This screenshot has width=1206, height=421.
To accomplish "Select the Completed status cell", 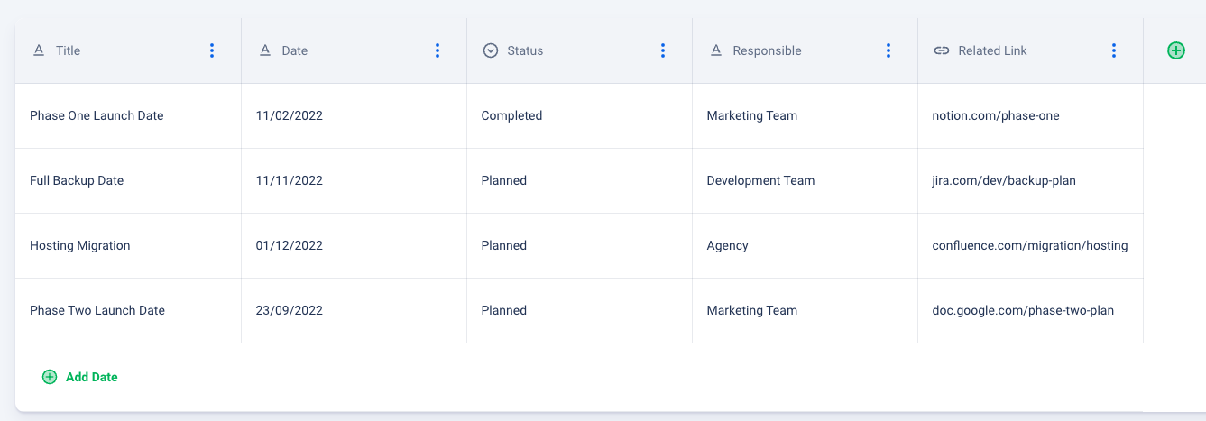I will click(511, 115).
